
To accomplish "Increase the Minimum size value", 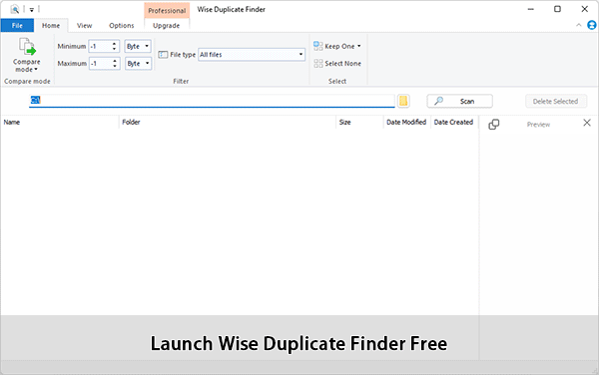I will [114, 44].
